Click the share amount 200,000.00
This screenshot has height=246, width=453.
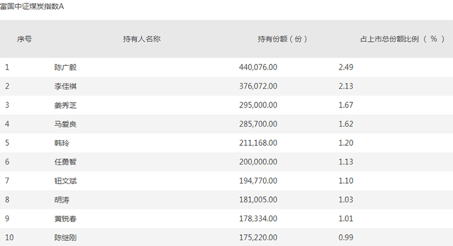258,162
